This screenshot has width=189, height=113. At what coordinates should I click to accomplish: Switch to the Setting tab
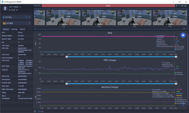[14, 29]
